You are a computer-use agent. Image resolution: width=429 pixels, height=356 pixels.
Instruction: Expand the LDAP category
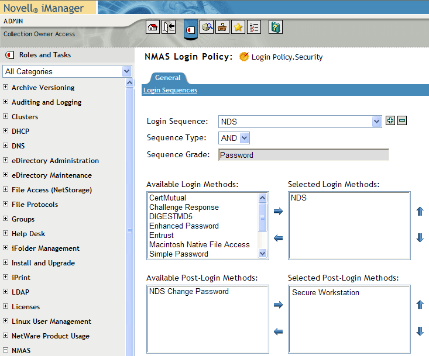(5, 291)
